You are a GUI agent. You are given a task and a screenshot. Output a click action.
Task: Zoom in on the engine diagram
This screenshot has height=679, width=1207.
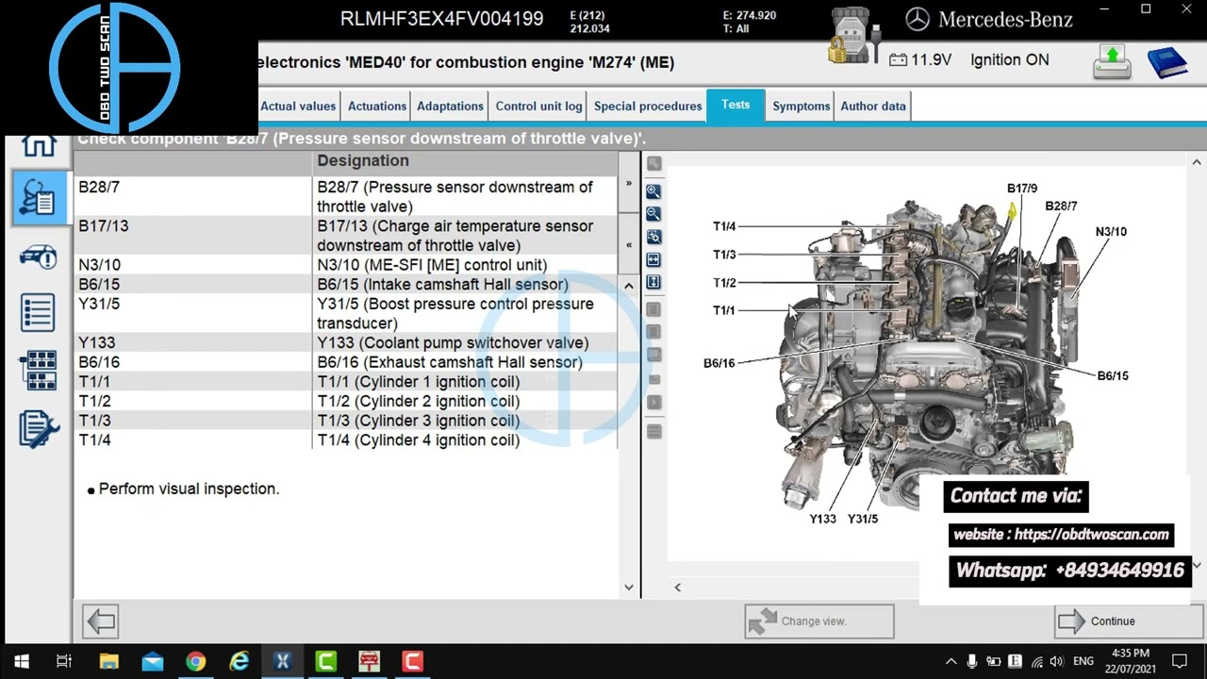(653, 191)
